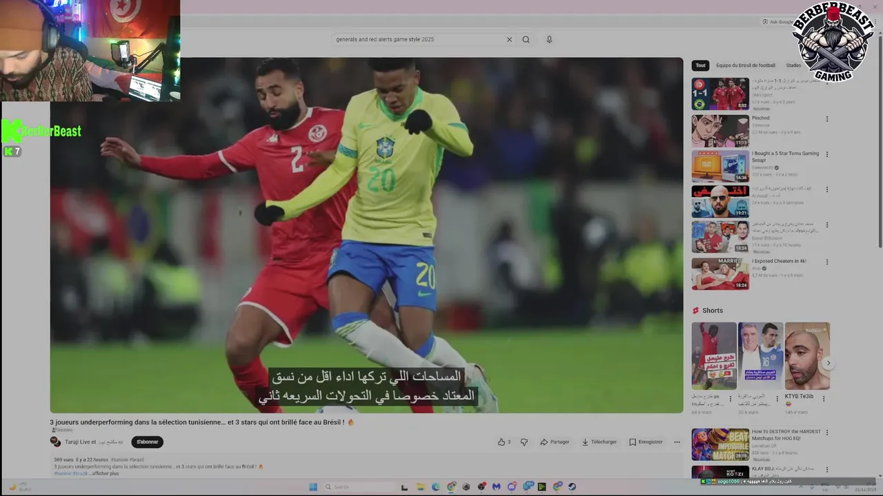
Task: Open Steam from the taskbar
Action: (x=572, y=487)
